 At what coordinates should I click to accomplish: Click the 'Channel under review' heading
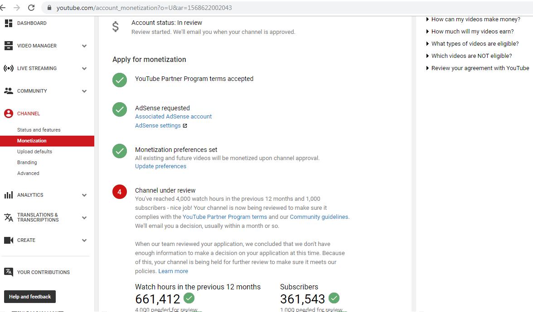pyautogui.click(x=165, y=191)
